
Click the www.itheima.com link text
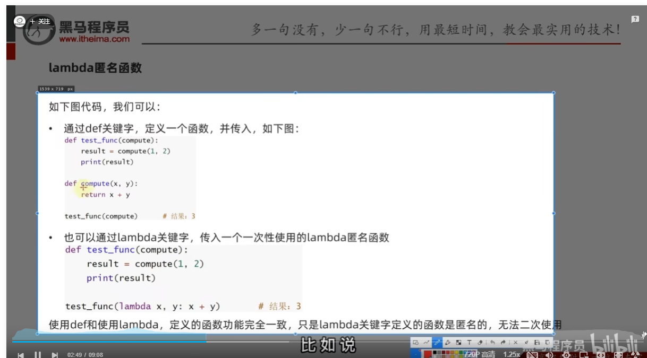[94, 39]
